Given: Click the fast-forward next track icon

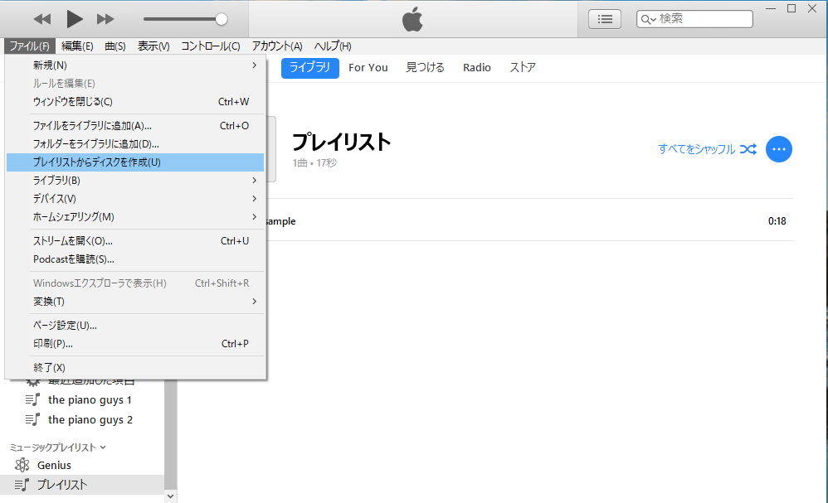Looking at the screenshot, I should coord(105,20).
